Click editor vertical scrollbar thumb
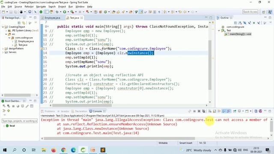 [x=210, y=65]
